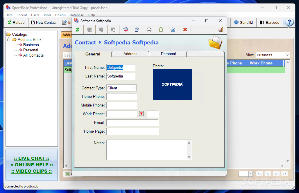Open the ONLINE HELP link
This screenshot has height=193, width=299.
click(32, 165)
